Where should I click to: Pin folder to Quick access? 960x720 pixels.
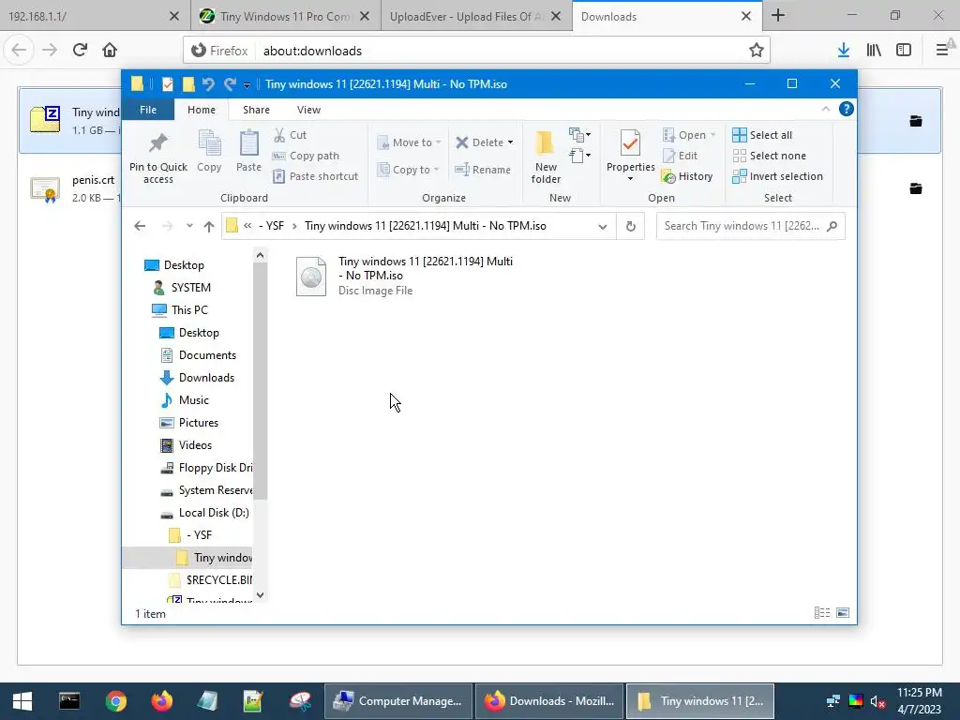[x=157, y=157]
